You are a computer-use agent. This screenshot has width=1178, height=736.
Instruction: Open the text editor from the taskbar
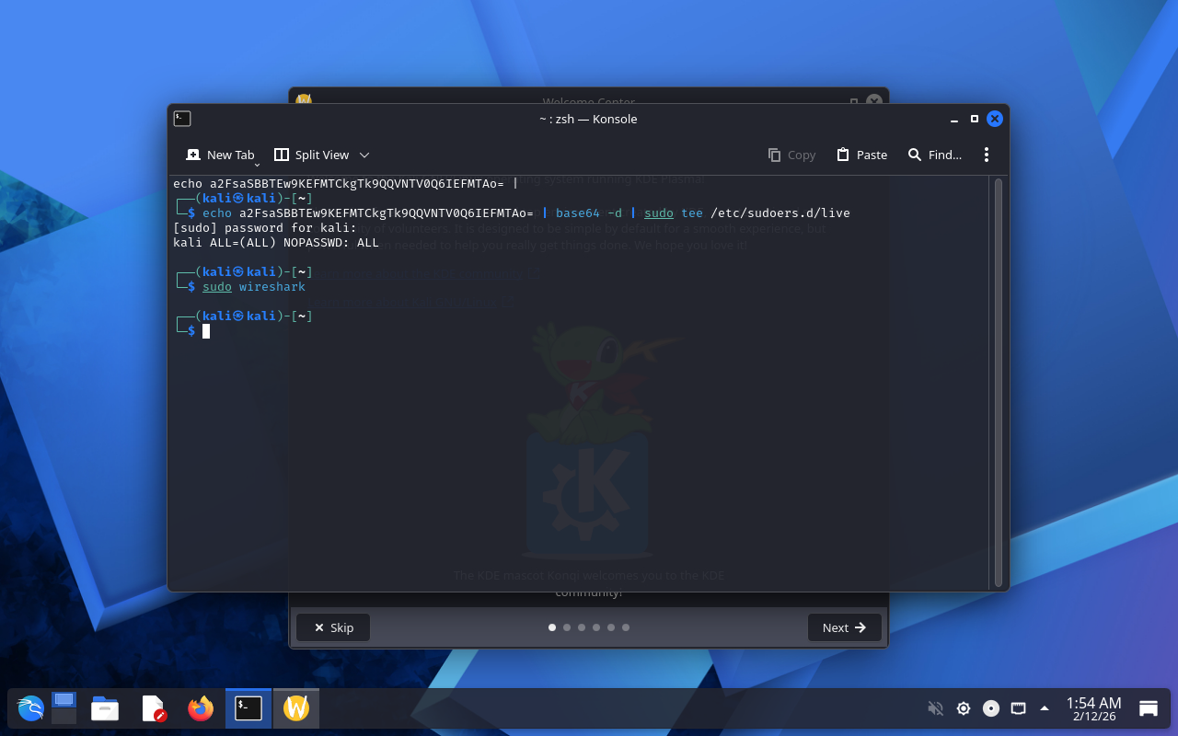point(153,708)
